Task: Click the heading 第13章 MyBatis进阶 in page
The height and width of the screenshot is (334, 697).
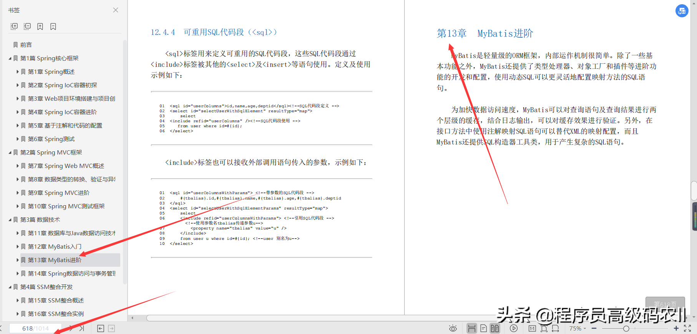Action: [x=485, y=33]
